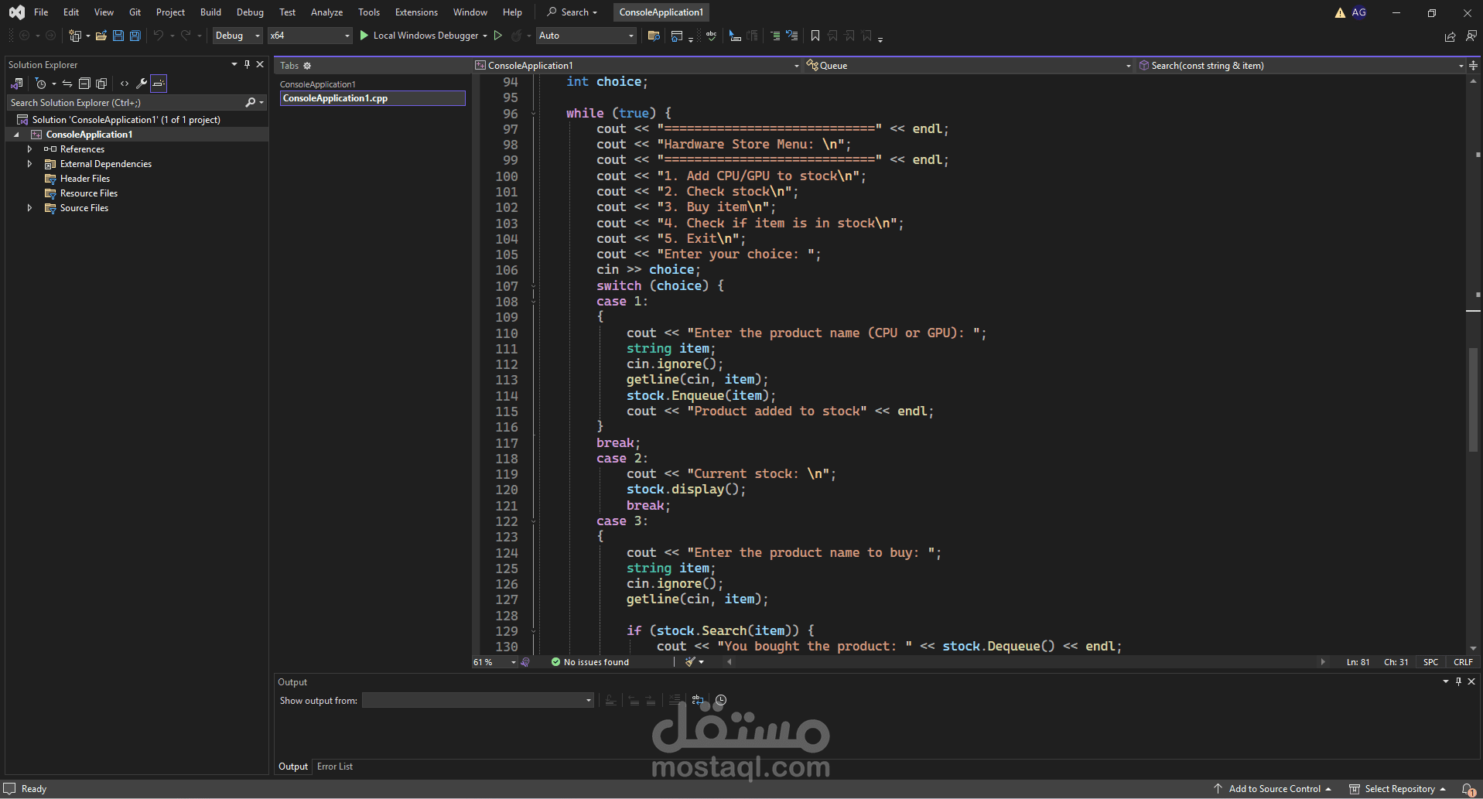
Task: Click the AG account initials badge
Action: pyautogui.click(x=1359, y=12)
